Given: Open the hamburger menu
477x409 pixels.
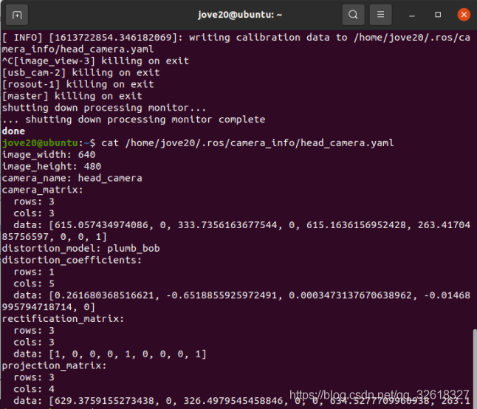Looking at the screenshot, I should pyautogui.click(x=380, y=15).
